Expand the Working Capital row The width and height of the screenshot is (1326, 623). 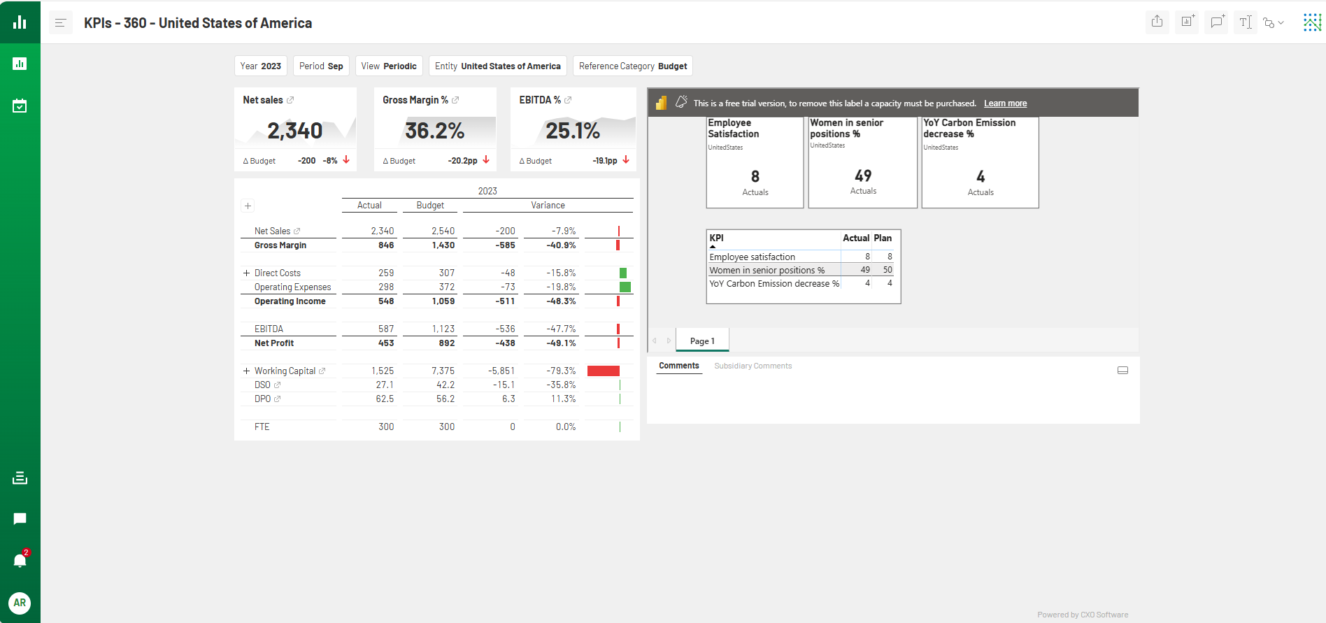coord(246,371)
